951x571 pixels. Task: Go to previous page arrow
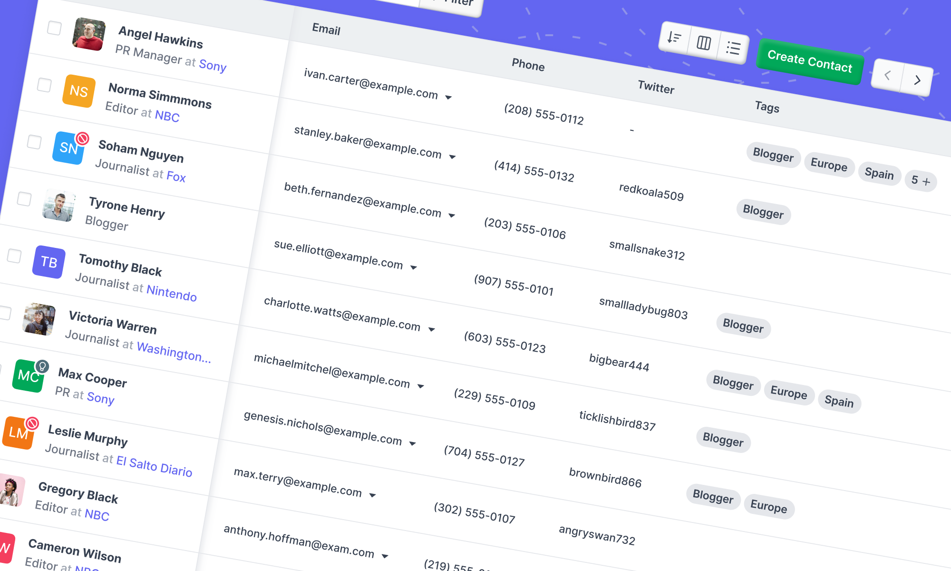(887, 75)
